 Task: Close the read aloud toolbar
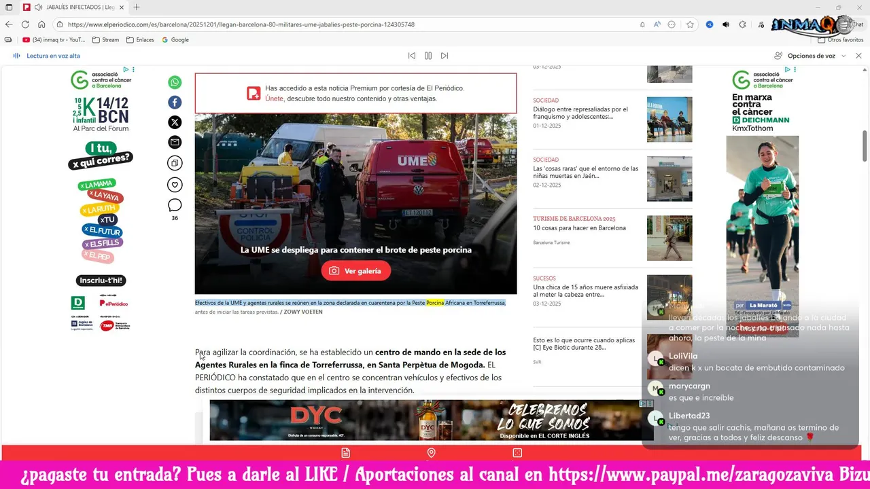pos(858,56)
